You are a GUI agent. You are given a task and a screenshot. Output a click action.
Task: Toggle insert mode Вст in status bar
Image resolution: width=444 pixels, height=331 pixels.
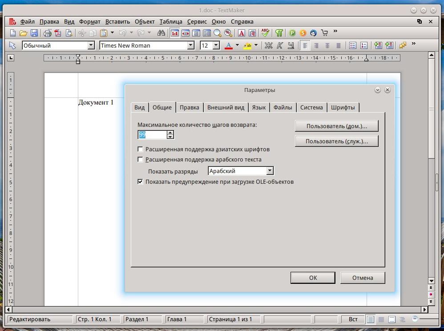coord(352,319)
